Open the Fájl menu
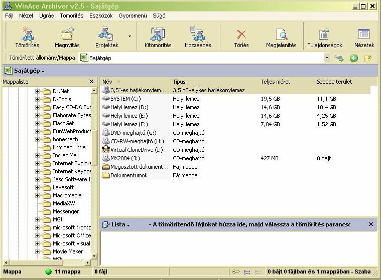Viewport: 381px width, 280px height. 9,16
